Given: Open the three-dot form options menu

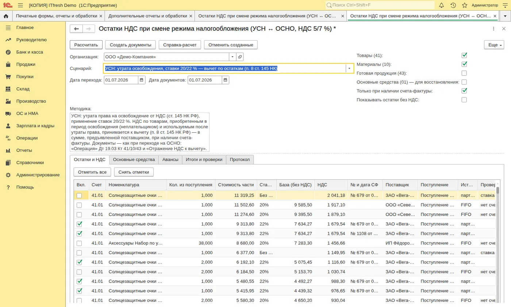Looking at the screenshot, I should (x=493, y=29).
